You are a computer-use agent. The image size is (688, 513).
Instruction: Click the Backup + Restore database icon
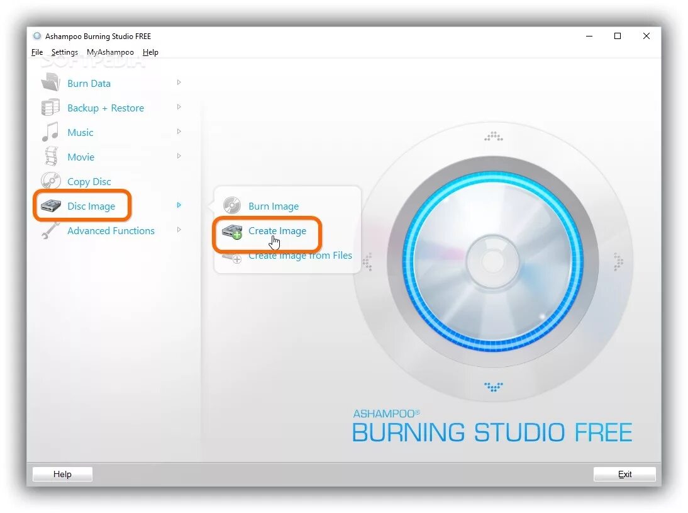click(50, 107)
